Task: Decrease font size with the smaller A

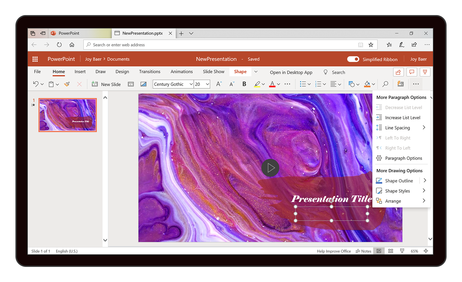Action: tap(232, 84)
